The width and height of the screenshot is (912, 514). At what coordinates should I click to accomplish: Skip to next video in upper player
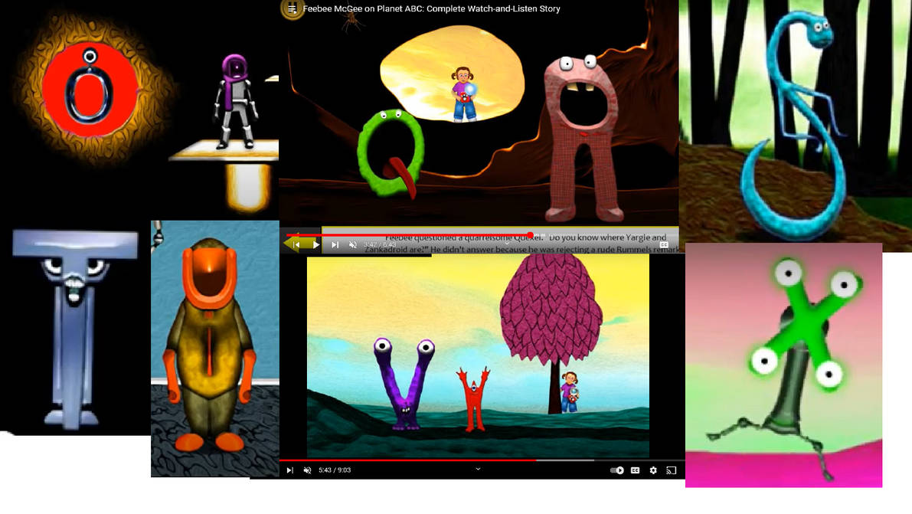click(335, 245)
